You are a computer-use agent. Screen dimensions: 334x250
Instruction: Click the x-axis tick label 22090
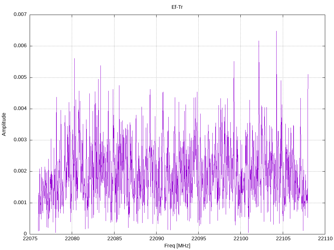coord(157,239)
